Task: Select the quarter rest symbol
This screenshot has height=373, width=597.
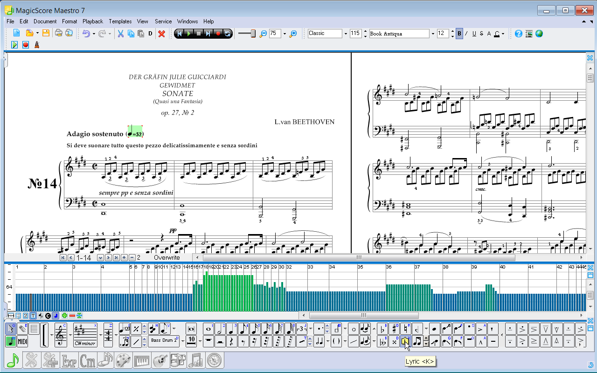Action: (232, 342)
